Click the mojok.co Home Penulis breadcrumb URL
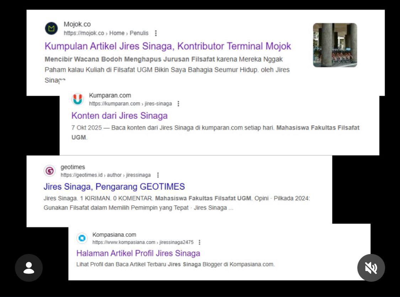Screen dimensions: 400x297 [x=106, y=33]
